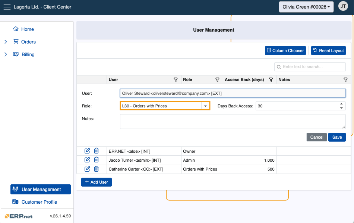Open the Role dropdown arrow
Image resolution: width=354 pixels, height=223 pixels.
205,106
